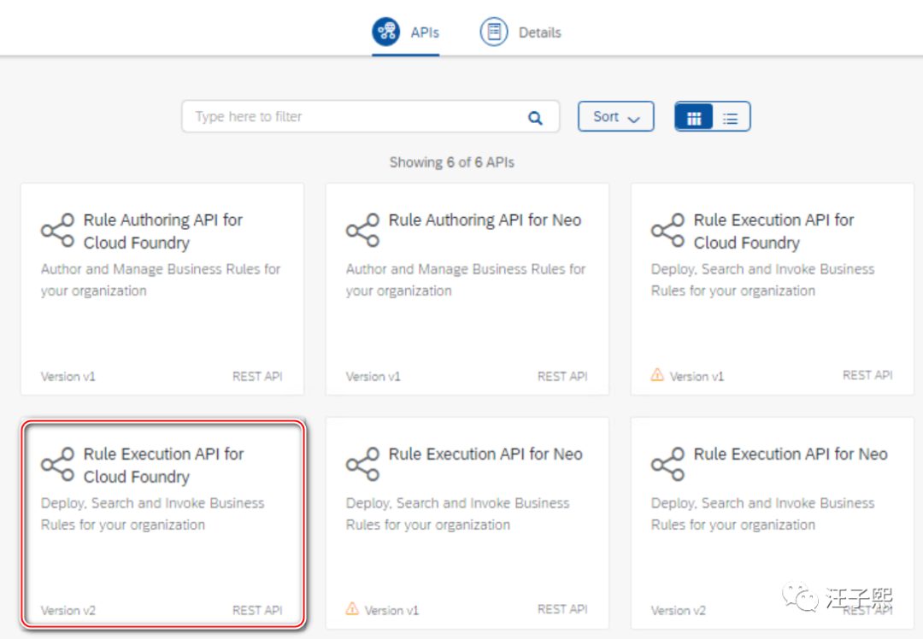Click 'REST API' on Rule Execution Neo v1 card
923x639 pixels.
[562, 610]
